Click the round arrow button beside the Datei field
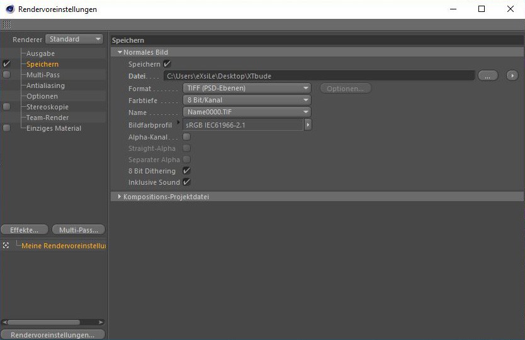Screen dimensions: 525x340 (x=512, y=75)
